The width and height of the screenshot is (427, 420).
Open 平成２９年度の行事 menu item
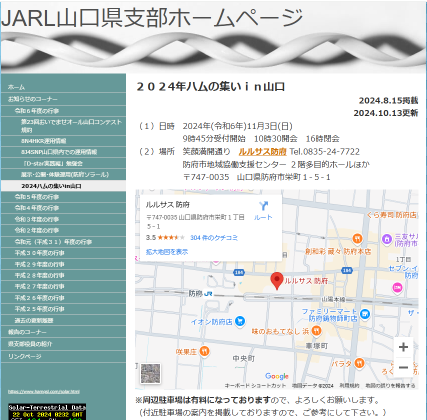click(x=63, y=264)
